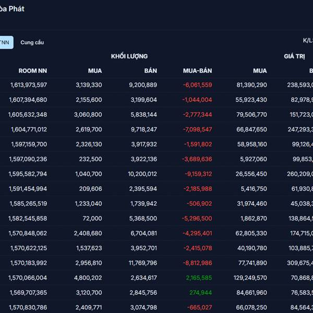The height and width of the screenshot is (313, 313).
Task: Select buy volume 232,500
Action: pyautogui.click(x=90, y=159)
